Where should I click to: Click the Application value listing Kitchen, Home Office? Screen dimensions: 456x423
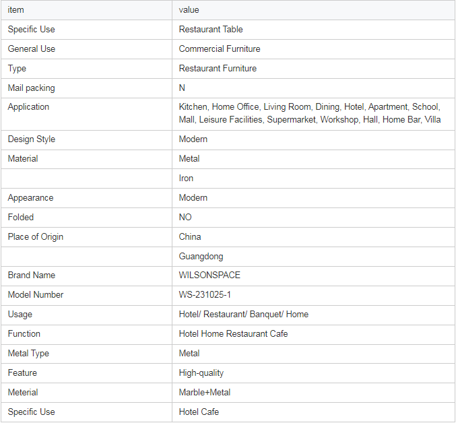[x=310, y=113]
